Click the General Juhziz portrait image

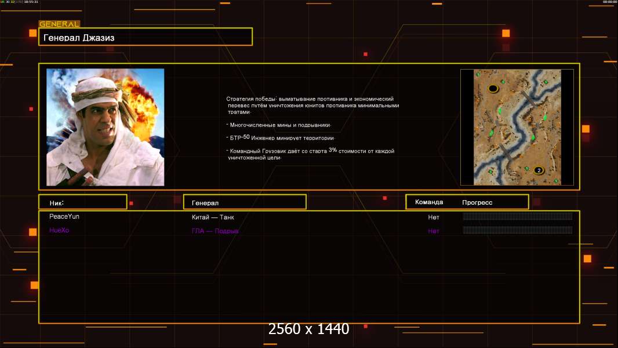pos(106,127)
